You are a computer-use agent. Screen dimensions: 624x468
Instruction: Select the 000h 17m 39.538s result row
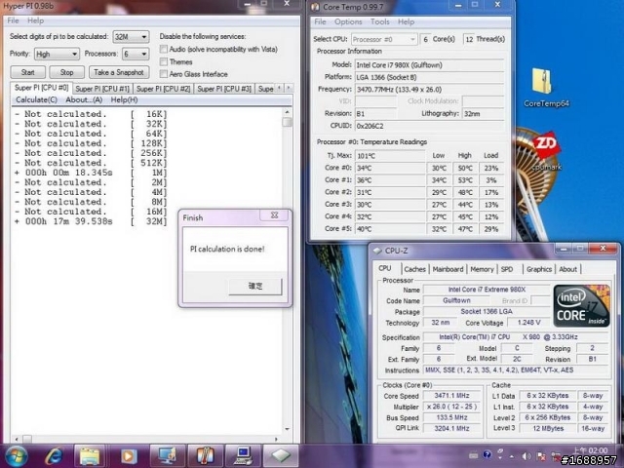(91, 221)
